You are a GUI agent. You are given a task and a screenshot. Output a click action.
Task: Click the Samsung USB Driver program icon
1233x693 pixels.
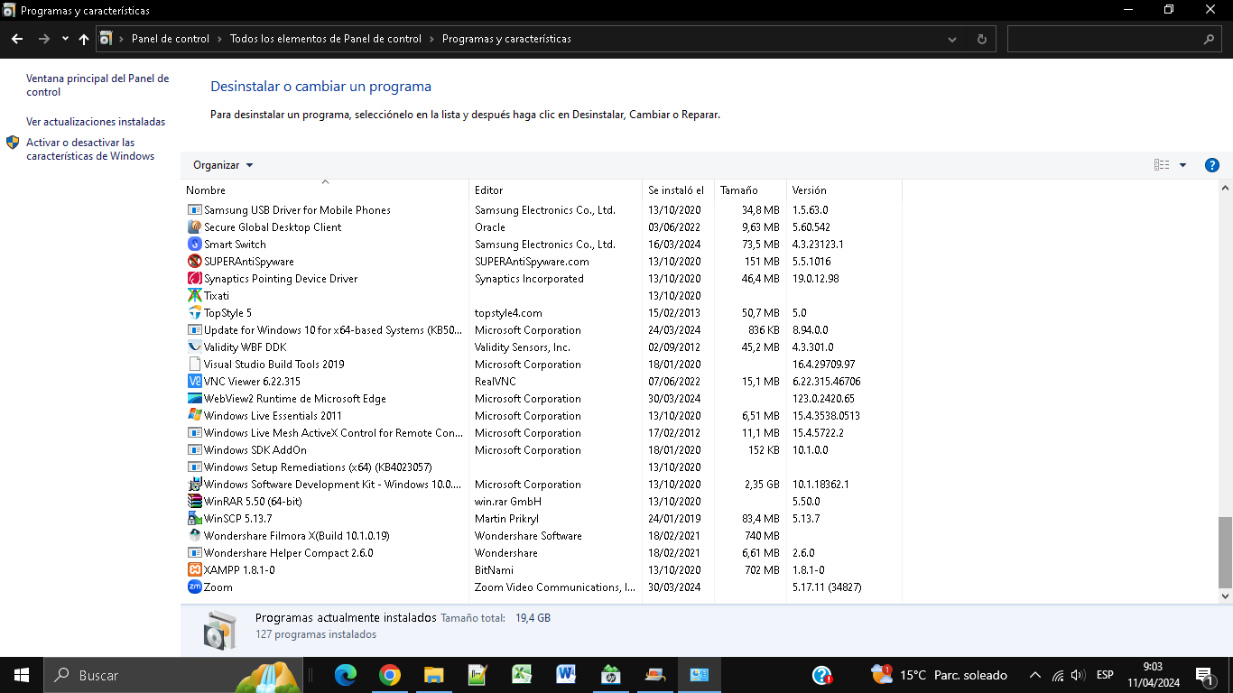[x=194, y=210]
